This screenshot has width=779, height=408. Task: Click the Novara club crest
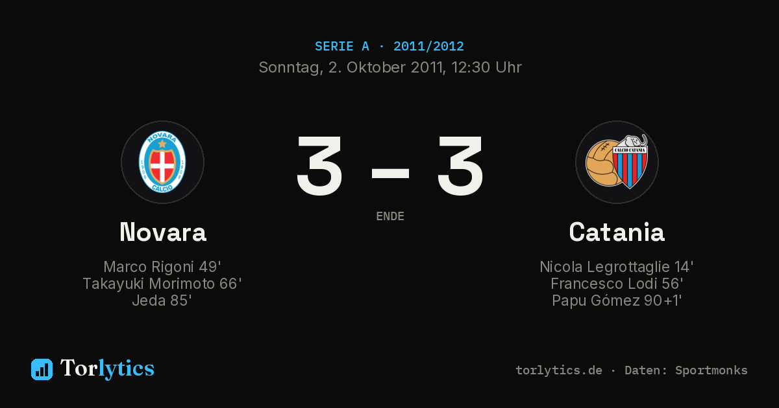[x=162, y=162]
